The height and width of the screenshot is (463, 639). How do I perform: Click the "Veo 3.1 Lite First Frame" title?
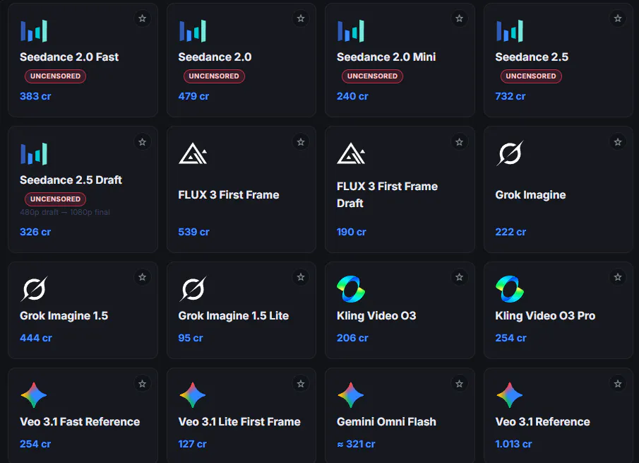tap(239, 422)
